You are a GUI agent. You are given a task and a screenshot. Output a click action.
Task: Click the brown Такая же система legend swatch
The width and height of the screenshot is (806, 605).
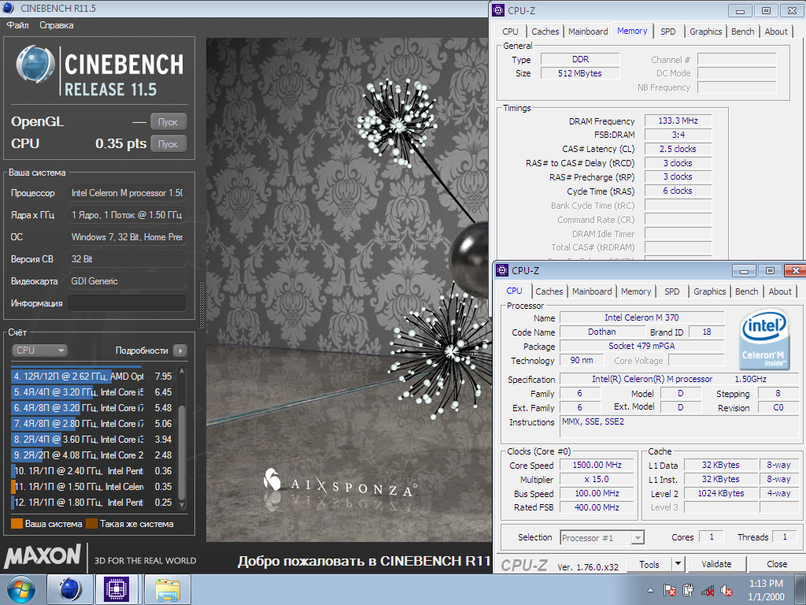click(x=91, y=524)
